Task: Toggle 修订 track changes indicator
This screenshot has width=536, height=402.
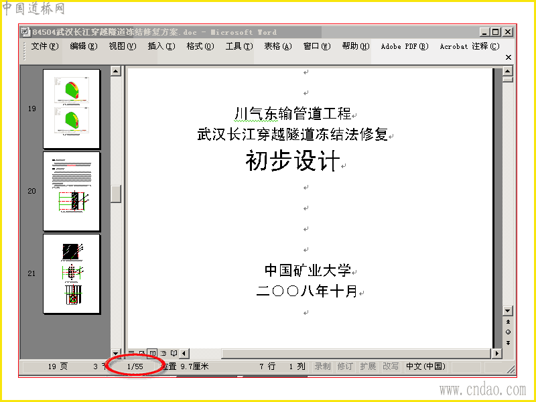Action: 345,366
